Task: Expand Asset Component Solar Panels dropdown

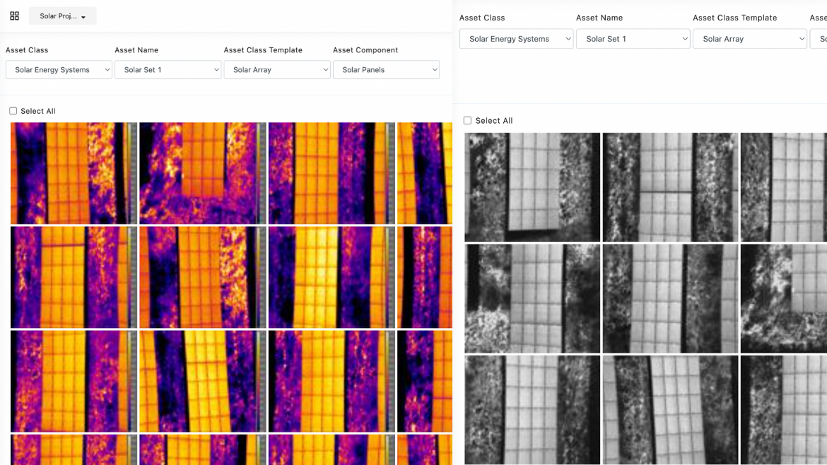Action: 386,69
